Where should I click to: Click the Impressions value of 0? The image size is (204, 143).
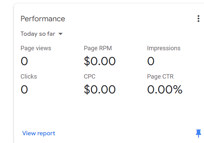pyautogui.click(x=151, y=61)
